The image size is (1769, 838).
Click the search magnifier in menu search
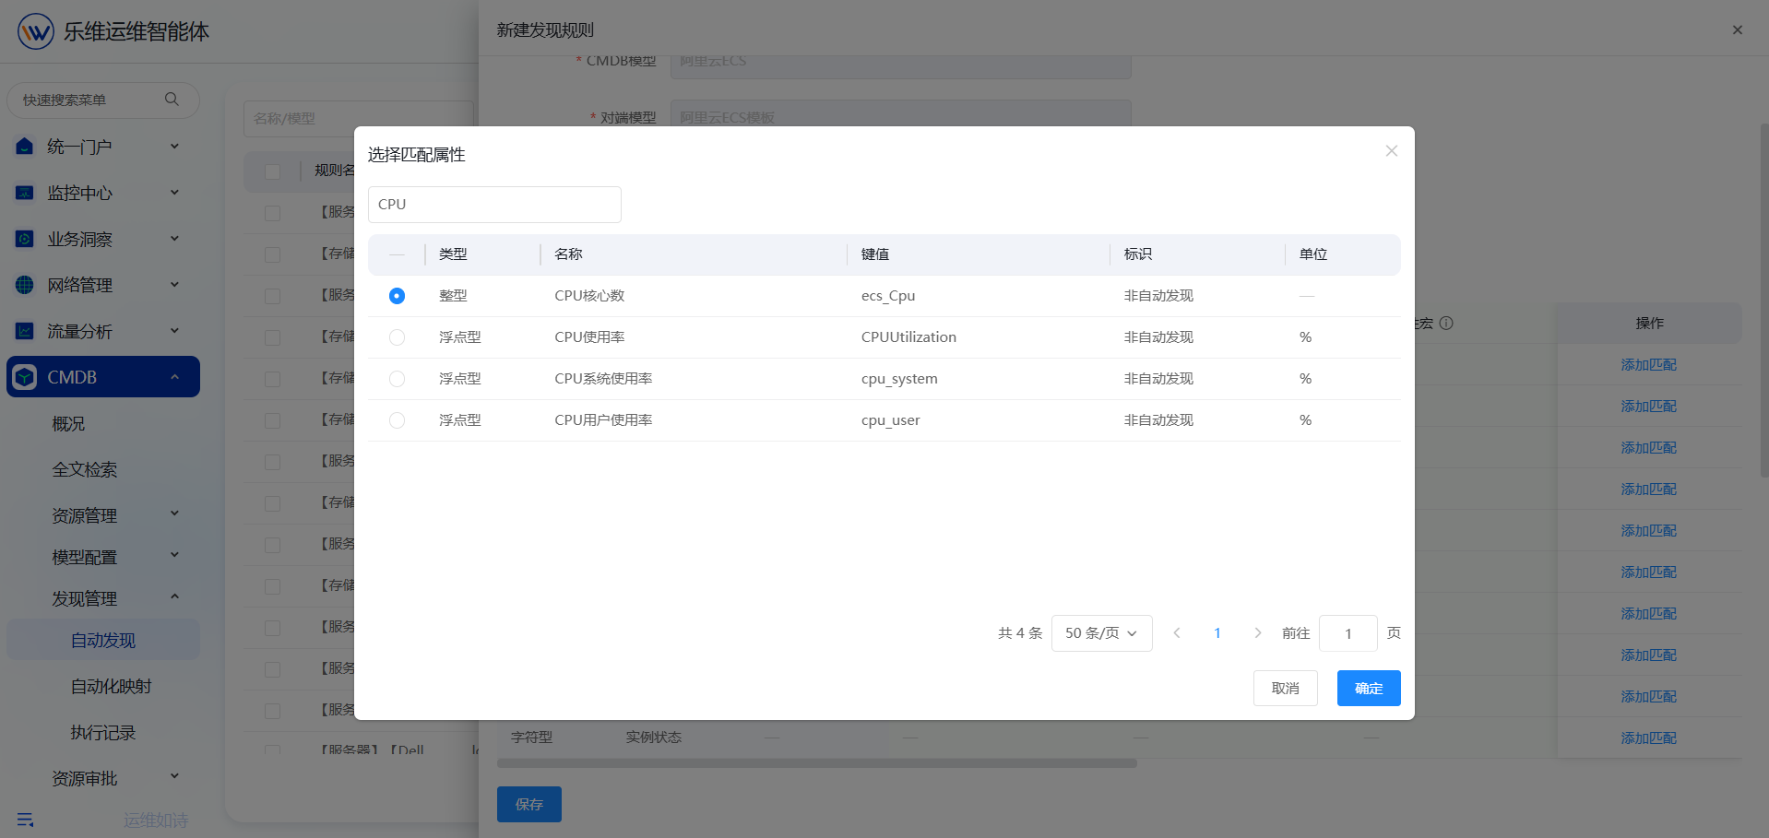172,100
